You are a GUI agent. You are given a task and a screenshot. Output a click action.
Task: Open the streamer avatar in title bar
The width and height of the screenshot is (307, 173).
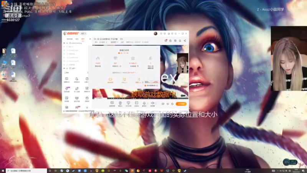155,33
